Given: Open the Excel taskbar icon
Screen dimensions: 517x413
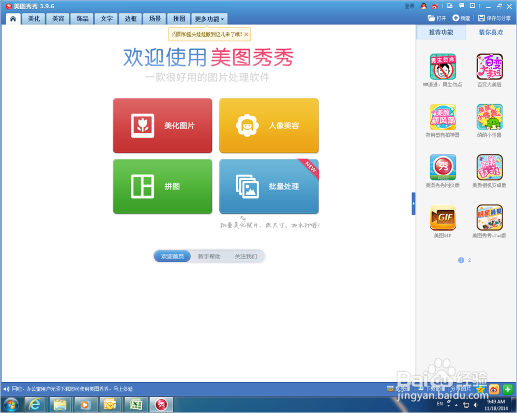Looking at the screenshot, I should click(x=135, y=404).
